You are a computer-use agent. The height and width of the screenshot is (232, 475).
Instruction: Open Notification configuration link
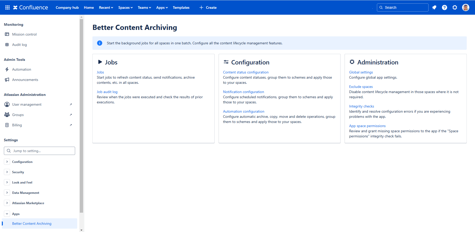click(243, 92)
